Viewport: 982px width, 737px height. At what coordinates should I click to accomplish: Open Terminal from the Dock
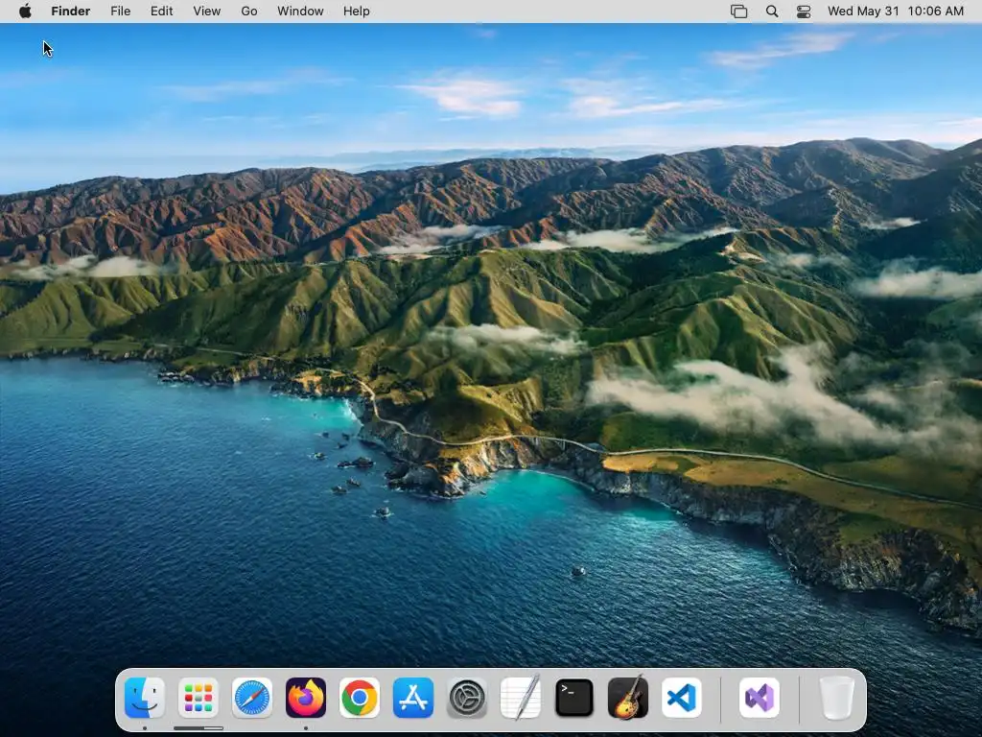[574, 698]
